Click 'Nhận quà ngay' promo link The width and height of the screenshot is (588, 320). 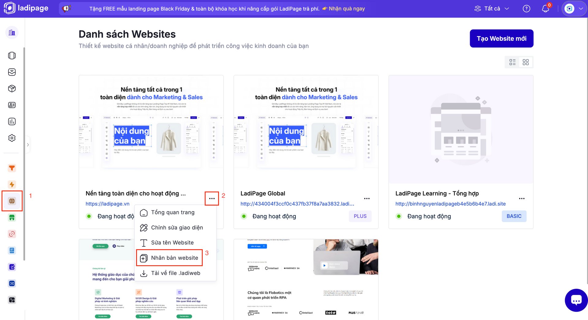click(347, 9)
